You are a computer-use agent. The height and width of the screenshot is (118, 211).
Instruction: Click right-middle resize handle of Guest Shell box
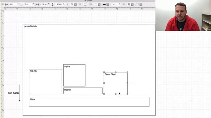(x=127, y=83)
